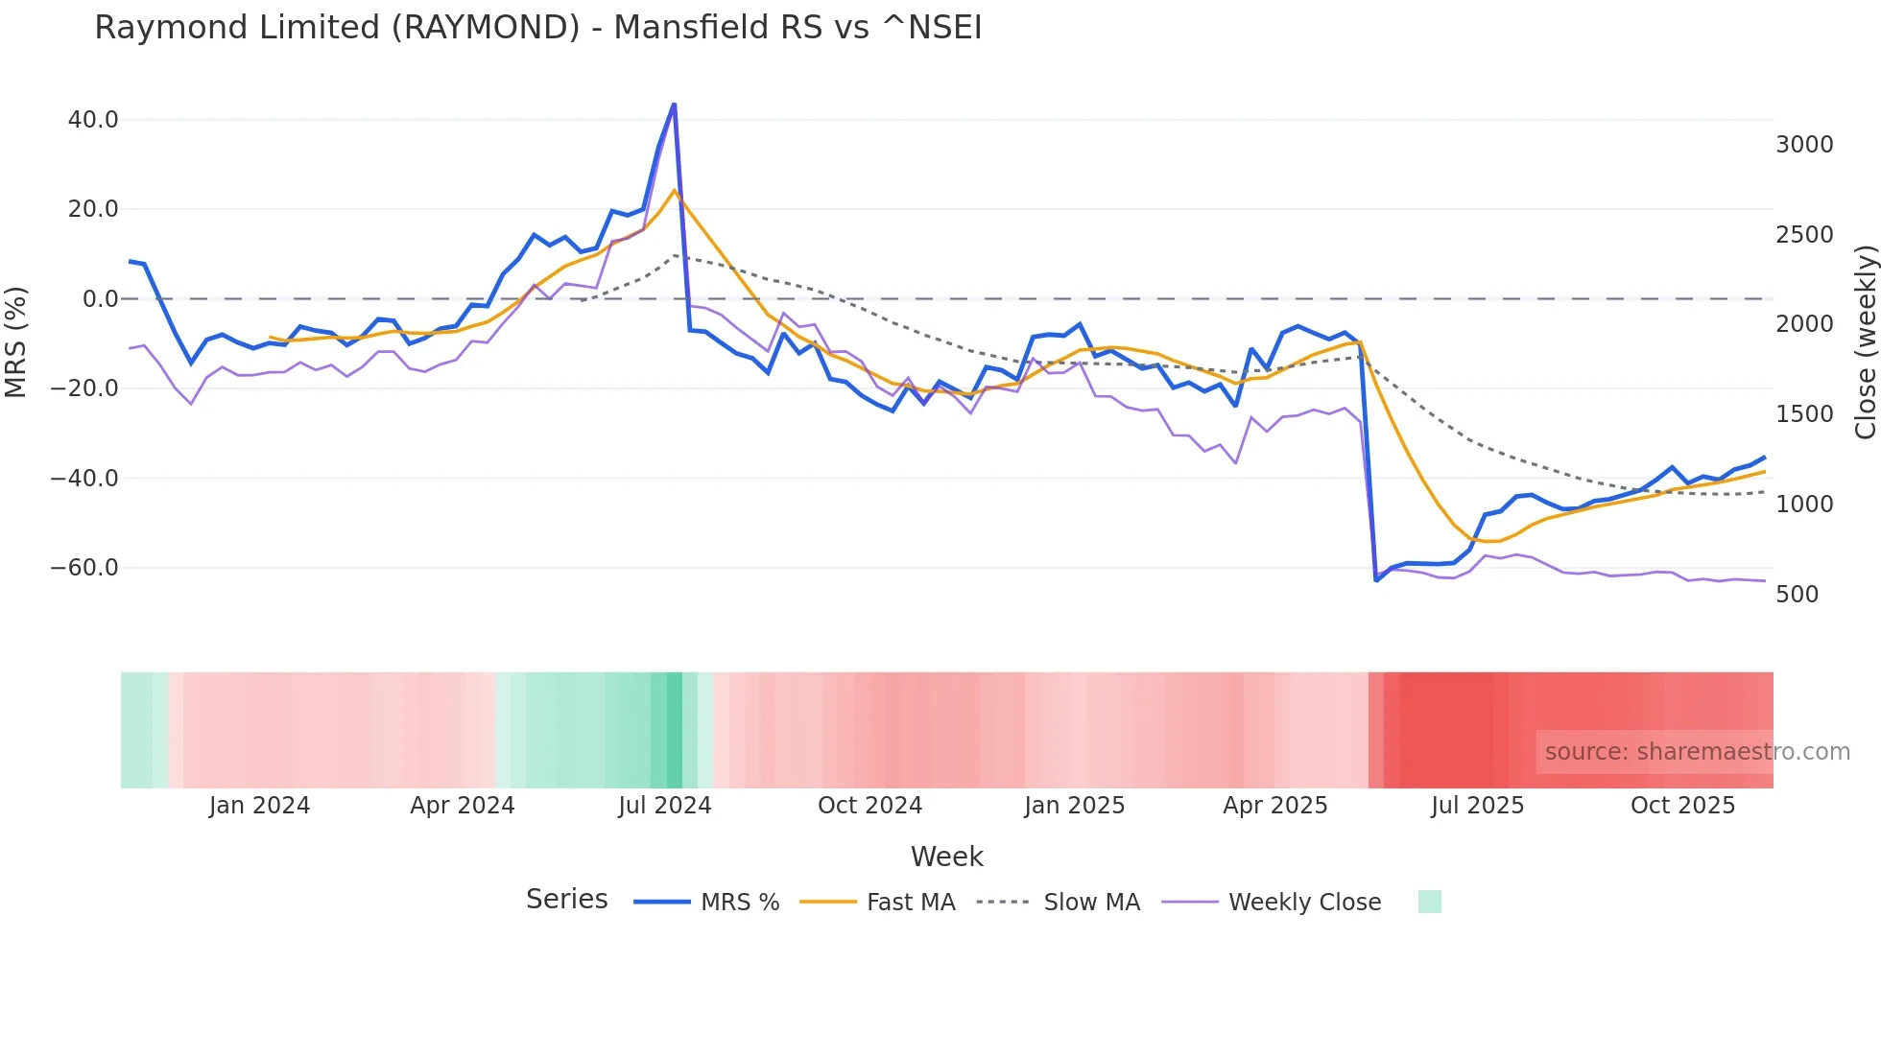Click the 2000 right axis value
This screenshot has width=1881, height=1057.
[1804, 324]
